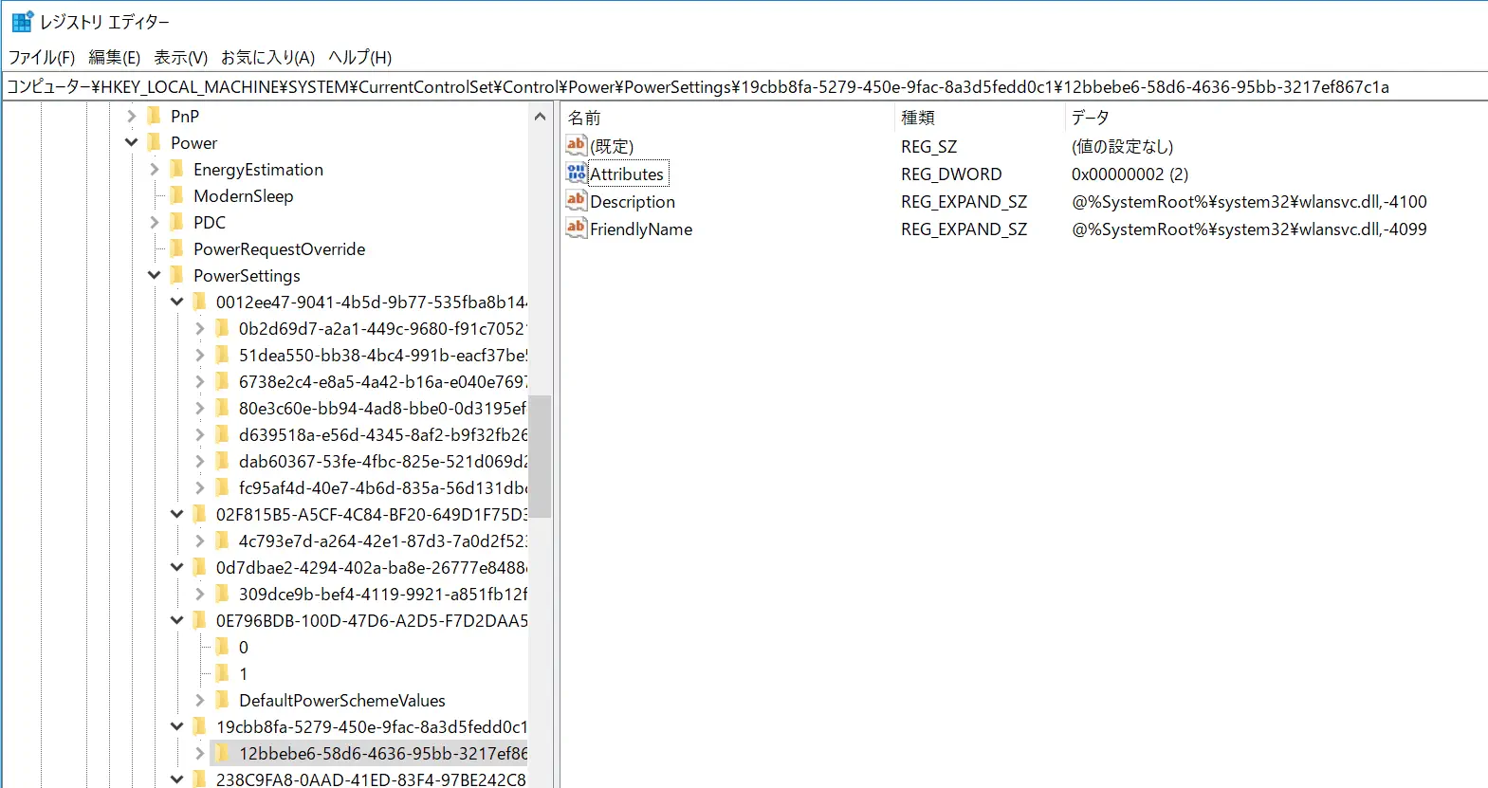Click the string icon beside FriendlyName

point(577,229)
